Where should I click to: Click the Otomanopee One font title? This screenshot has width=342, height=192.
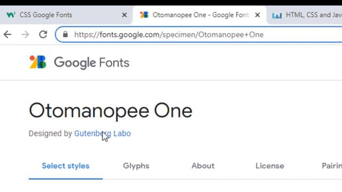tap(111, 111)
